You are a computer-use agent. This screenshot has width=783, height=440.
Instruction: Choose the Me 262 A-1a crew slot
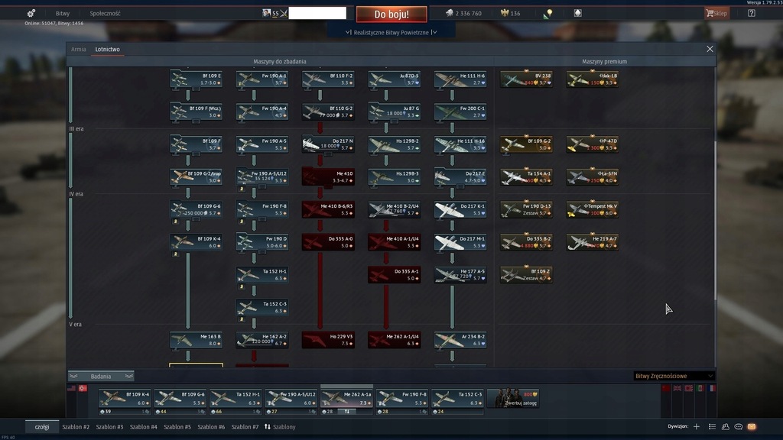pos(346,400)
